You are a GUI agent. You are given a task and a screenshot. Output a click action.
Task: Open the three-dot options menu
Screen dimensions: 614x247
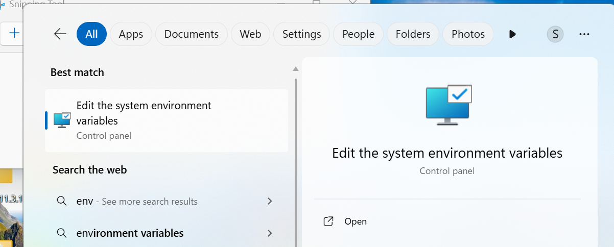(x=584, y=34)
